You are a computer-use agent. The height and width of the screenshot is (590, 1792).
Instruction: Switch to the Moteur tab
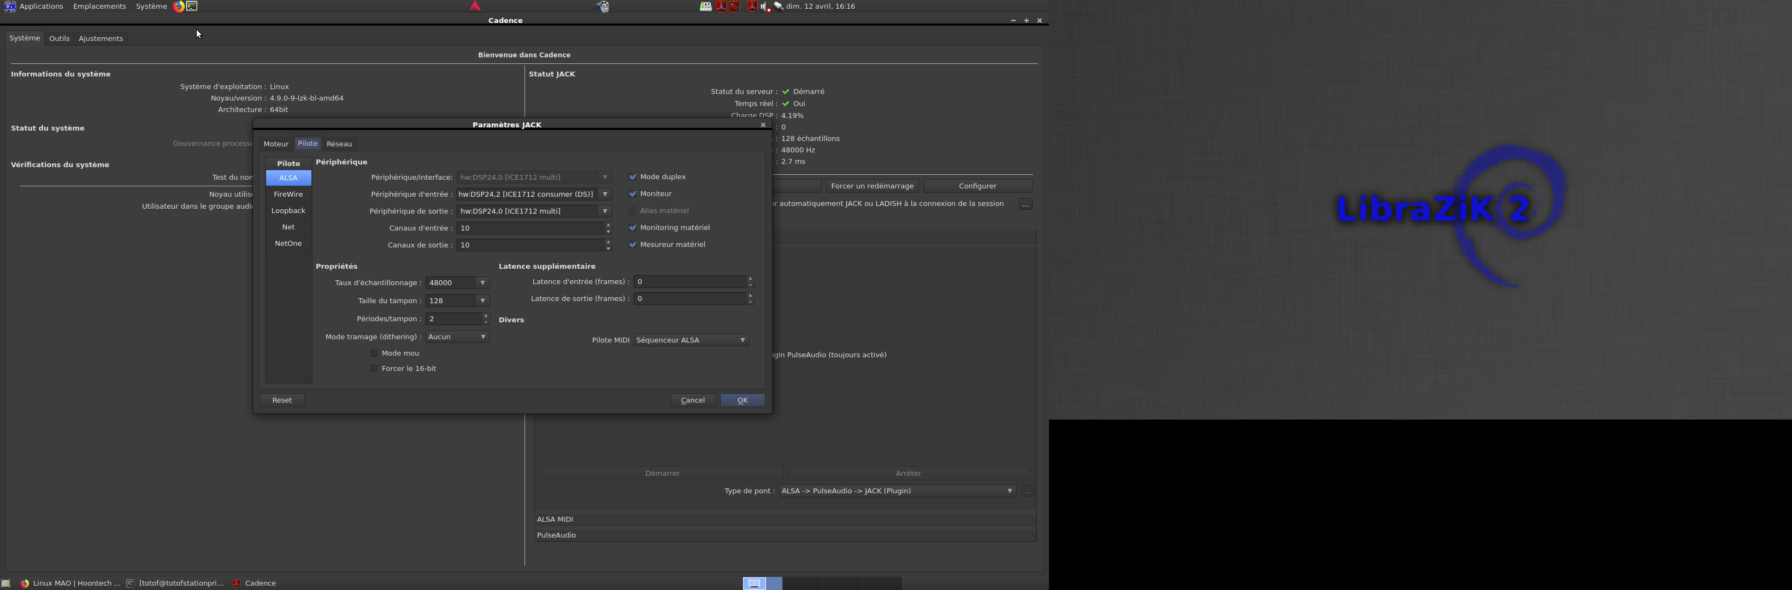[x=275, y=144]
